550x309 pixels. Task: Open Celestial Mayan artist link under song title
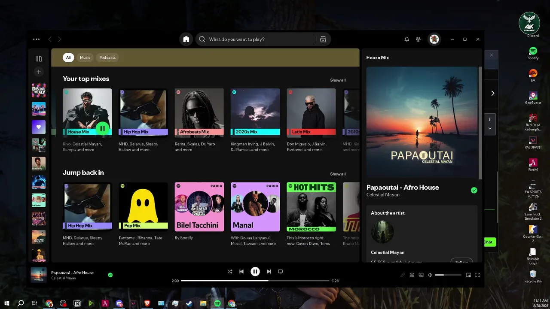[383, 195]
